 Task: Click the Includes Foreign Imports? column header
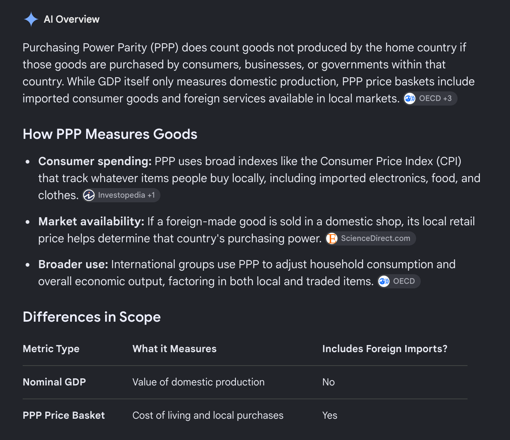point(385,349)
